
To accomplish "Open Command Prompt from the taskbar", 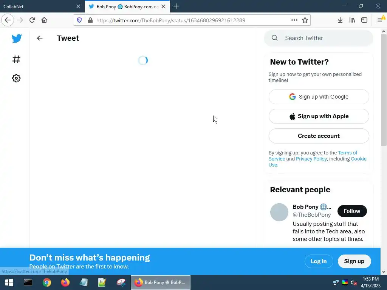I will (x=28, y=282).
